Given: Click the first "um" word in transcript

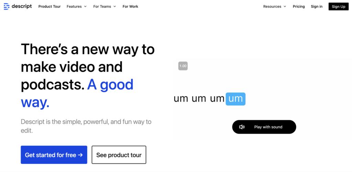Looking at the screenshot, I should (181, 98).
